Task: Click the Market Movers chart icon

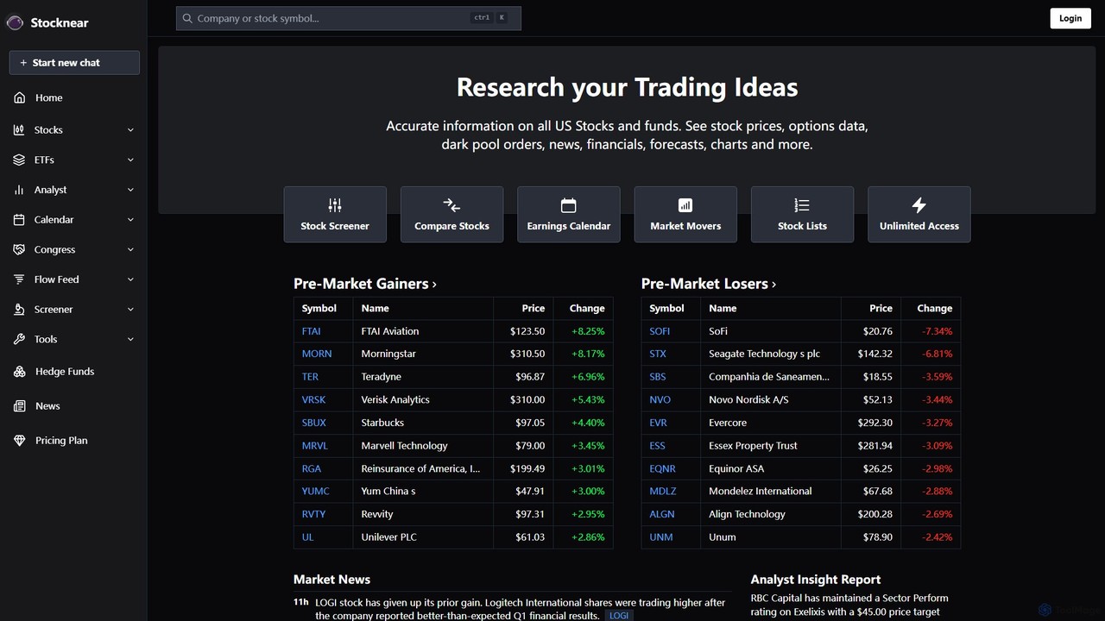Action: tap(685, 205)
